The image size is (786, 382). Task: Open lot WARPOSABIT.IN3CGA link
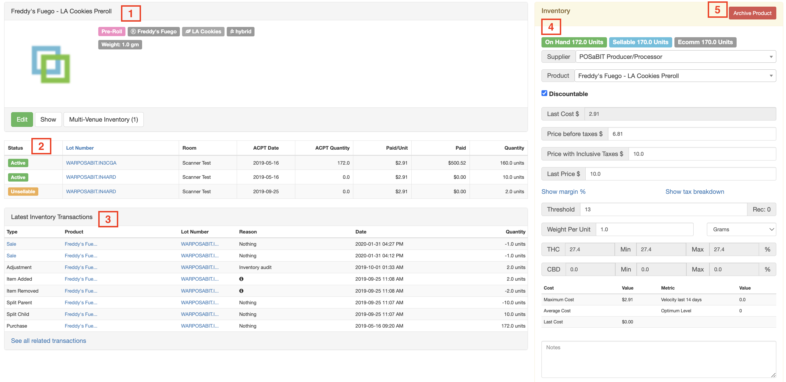(x=91, y=163)
